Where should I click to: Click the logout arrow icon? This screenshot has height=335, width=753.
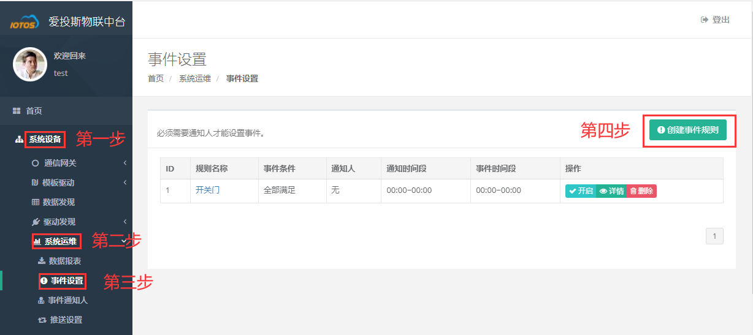705,20
